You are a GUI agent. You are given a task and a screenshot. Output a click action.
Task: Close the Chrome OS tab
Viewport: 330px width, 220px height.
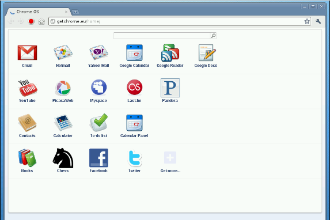coord(66,12)
